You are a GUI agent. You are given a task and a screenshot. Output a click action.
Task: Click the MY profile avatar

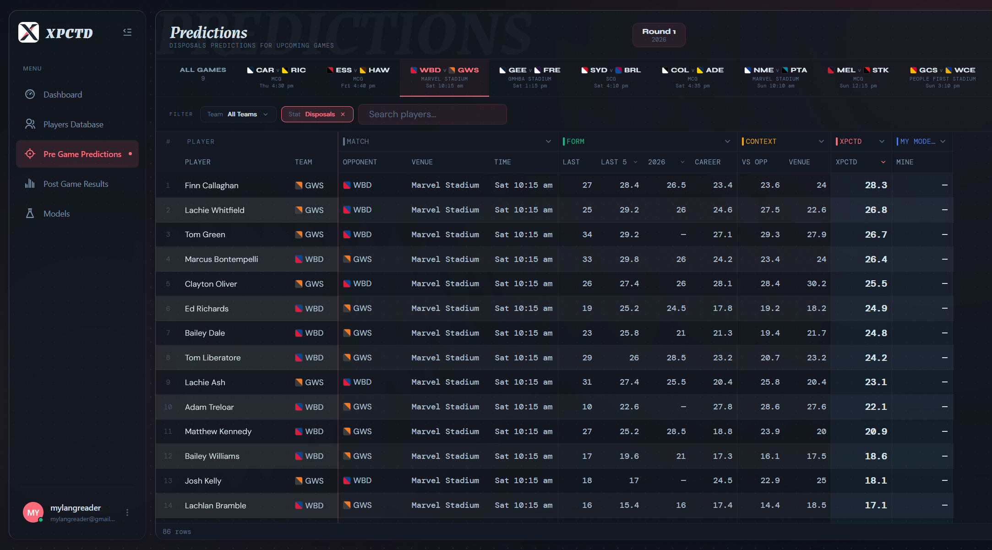click(33, 512)
